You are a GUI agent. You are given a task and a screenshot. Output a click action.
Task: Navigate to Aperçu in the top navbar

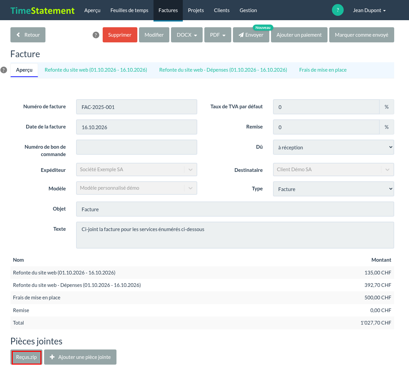click(92, 10)
